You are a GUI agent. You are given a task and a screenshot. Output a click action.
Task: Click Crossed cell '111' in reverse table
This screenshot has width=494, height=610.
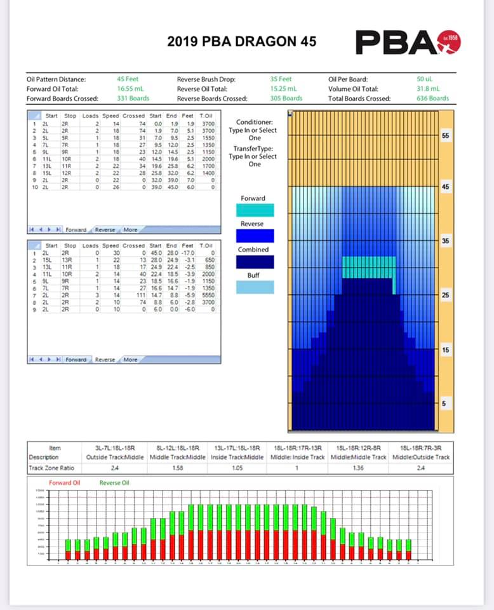click(x=141, y=295)
